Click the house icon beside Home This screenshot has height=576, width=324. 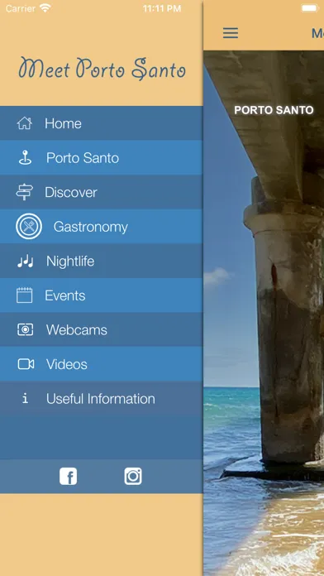[25, 123]
